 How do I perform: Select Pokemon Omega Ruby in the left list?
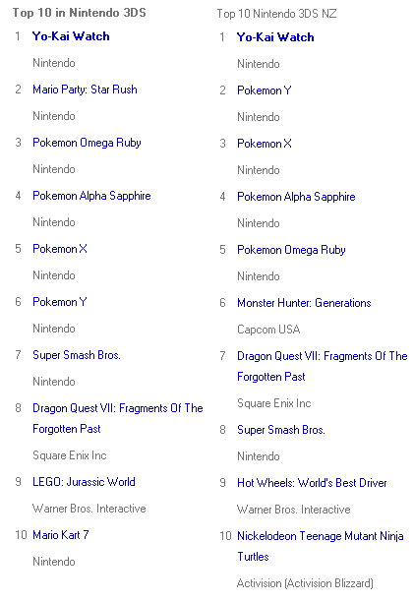click(x=87, y=143)
